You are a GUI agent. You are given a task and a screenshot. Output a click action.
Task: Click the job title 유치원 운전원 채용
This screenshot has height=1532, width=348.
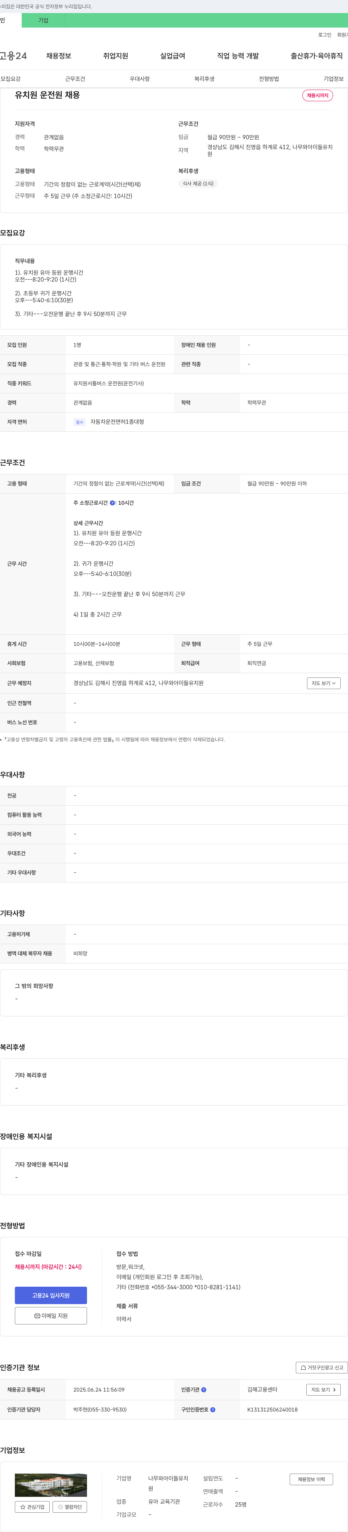click(x=47, y=95)
